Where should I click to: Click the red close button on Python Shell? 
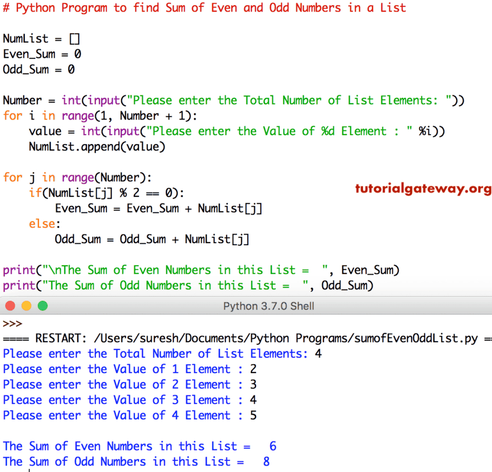(x=11, y=305)
